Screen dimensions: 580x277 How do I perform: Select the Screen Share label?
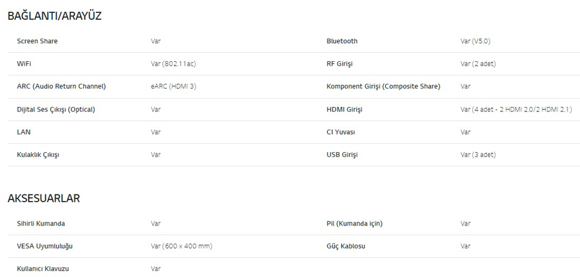pos(37,41)
